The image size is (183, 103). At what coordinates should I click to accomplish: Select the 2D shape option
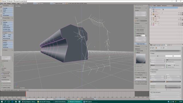tap(158, 56)
